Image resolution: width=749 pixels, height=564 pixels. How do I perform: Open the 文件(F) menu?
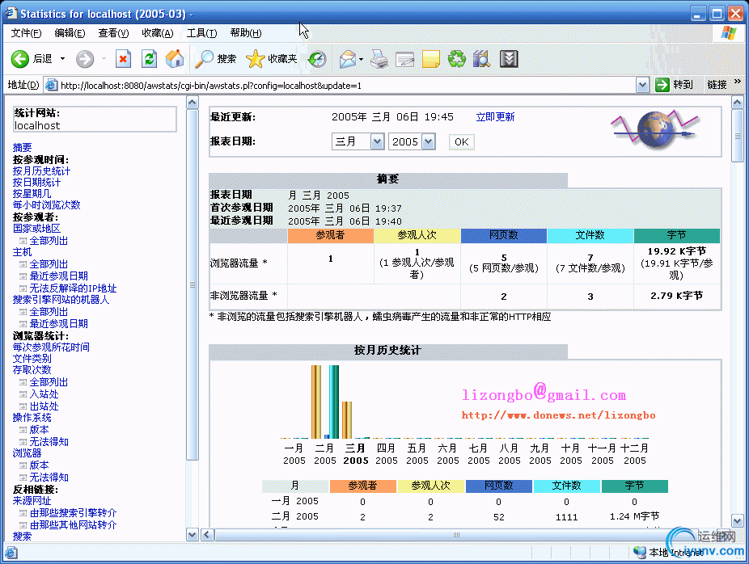point(26,33)
